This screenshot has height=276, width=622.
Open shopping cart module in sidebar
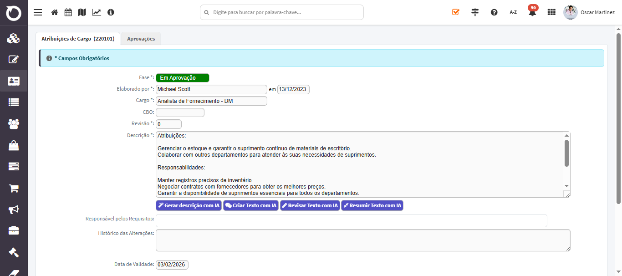pos(14,188)
